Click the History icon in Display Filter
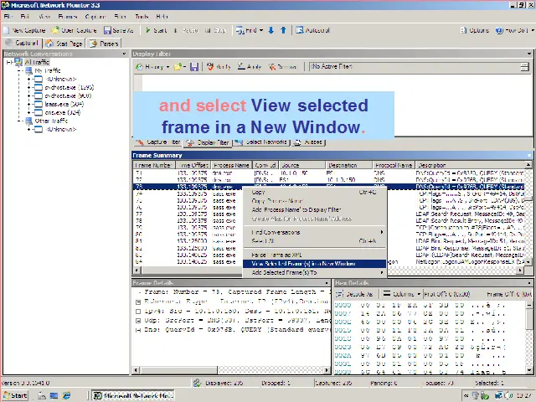536x402 pixels. [139, 67]
